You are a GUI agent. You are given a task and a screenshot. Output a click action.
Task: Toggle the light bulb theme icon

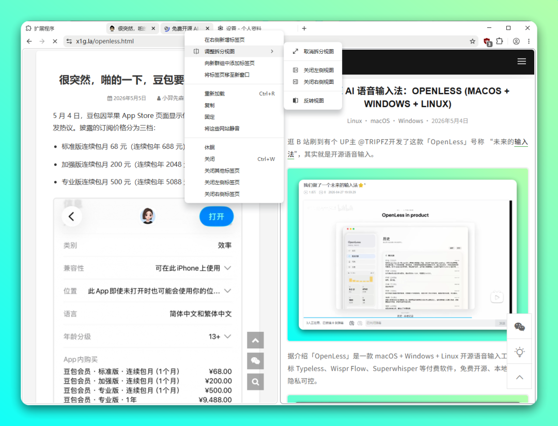pos(520,352)
